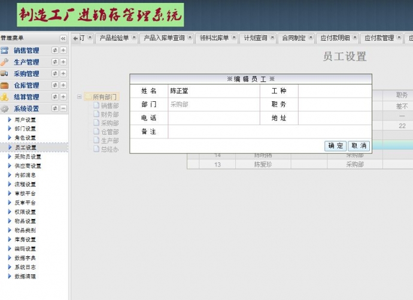This screenshot has height=300, width=413.
Task: Click the 销售管理 menu icon
Action: coord(4,50)
